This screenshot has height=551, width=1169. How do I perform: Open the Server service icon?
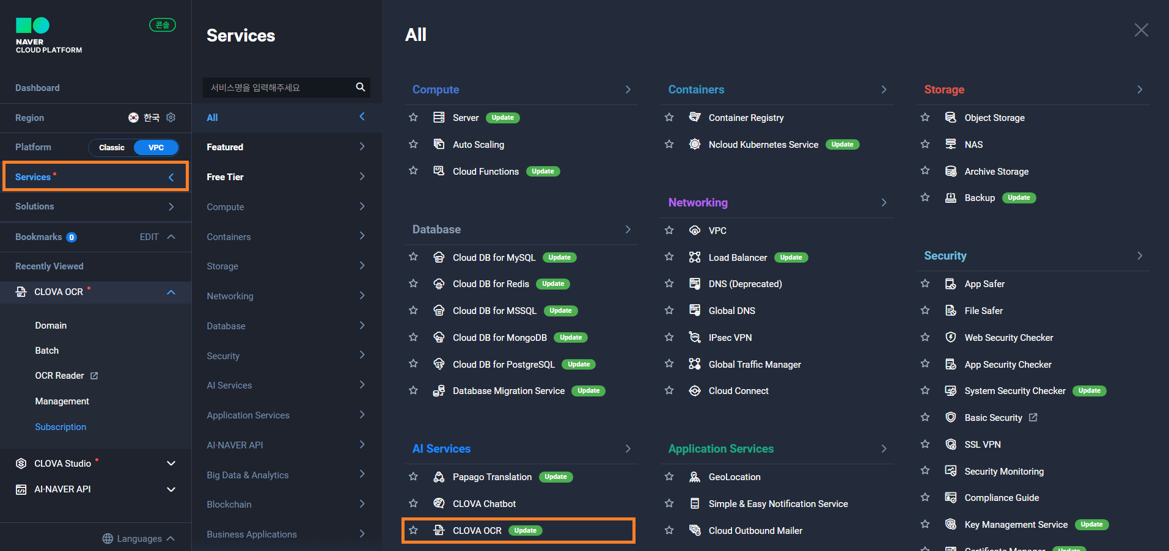(x=439, y=117)
